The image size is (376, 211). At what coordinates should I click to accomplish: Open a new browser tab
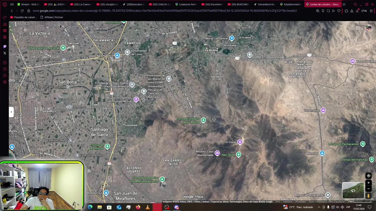(344, 4)
